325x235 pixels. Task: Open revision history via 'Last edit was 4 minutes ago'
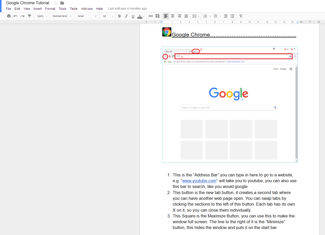click(127, 9)
